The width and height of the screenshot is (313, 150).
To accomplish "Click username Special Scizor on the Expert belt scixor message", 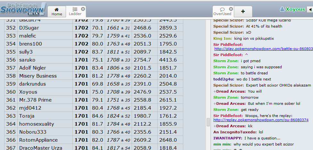I will (x=228, y=85).
